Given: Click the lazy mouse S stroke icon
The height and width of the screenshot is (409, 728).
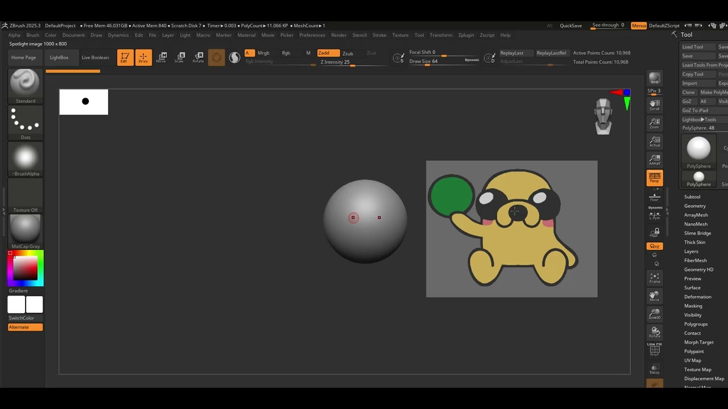Looking at the screenshot, I should (399, 57).
